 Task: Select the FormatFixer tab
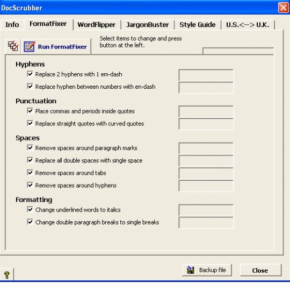point(48,24)
